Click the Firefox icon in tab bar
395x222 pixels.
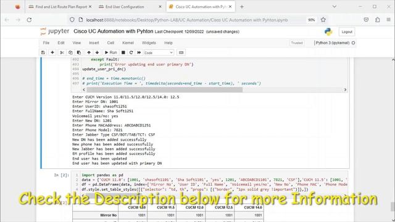(x=17, y=7)
